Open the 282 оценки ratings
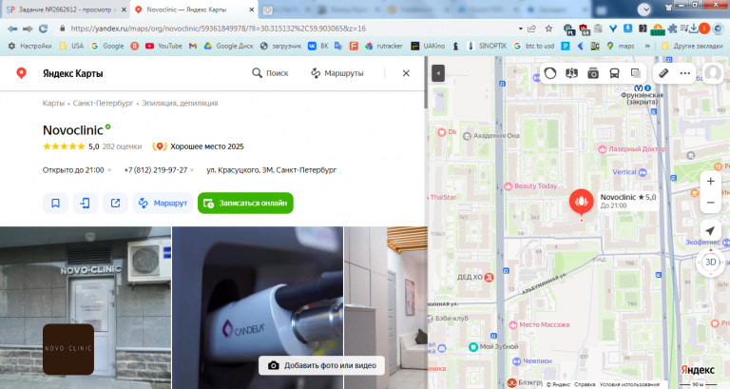This screenshot has width=730, height=389. point(122,146)
